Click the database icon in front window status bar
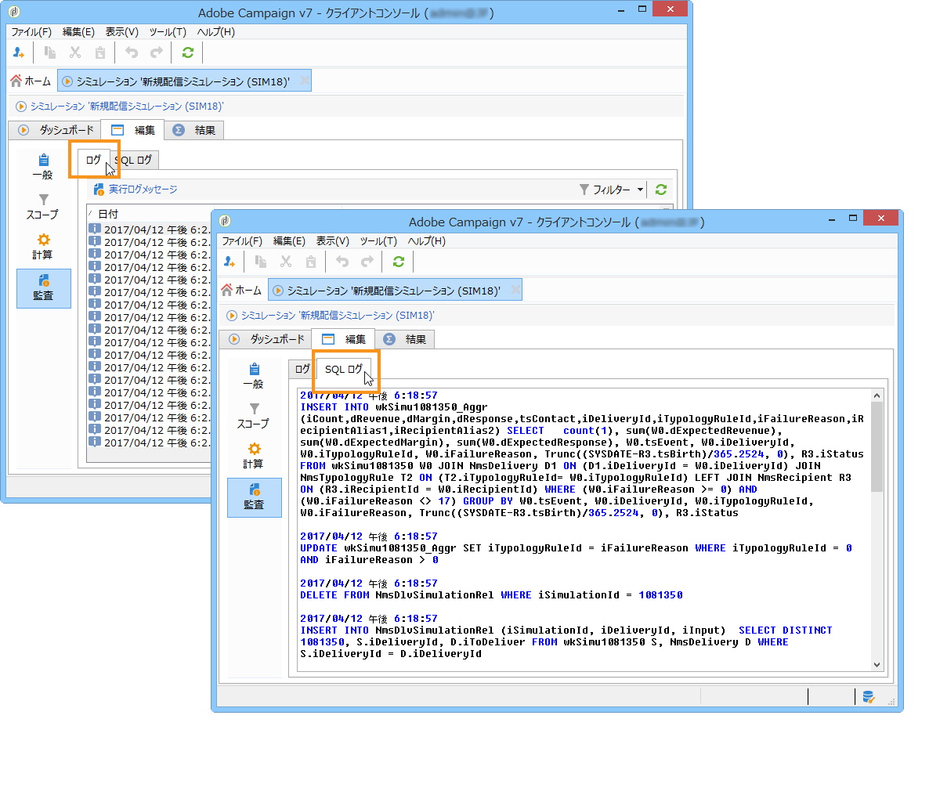Image resolution: width=929 pixels, height=802 pixels. click(869, 696)
